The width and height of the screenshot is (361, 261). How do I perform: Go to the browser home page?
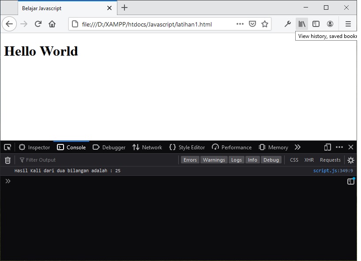(x=52, y=24)
